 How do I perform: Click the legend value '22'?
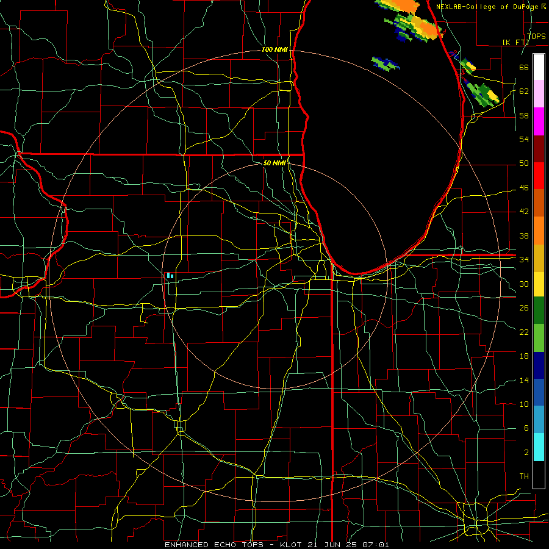(524, 332)
